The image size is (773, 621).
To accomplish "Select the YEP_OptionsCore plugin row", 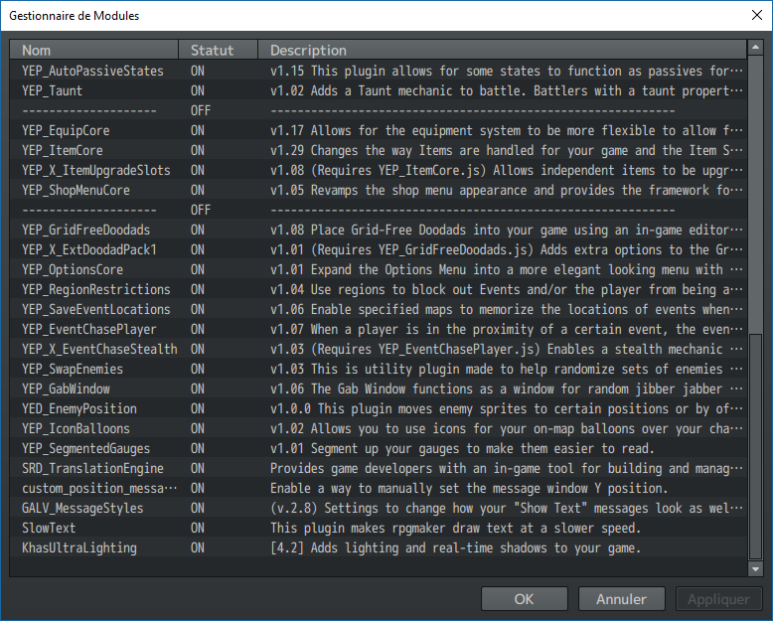I will coord(379,269).
